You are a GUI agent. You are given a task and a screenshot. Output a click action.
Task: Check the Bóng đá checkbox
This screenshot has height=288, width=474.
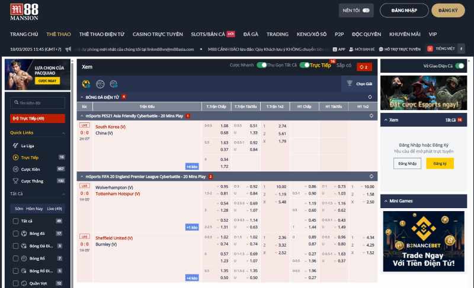15,234
